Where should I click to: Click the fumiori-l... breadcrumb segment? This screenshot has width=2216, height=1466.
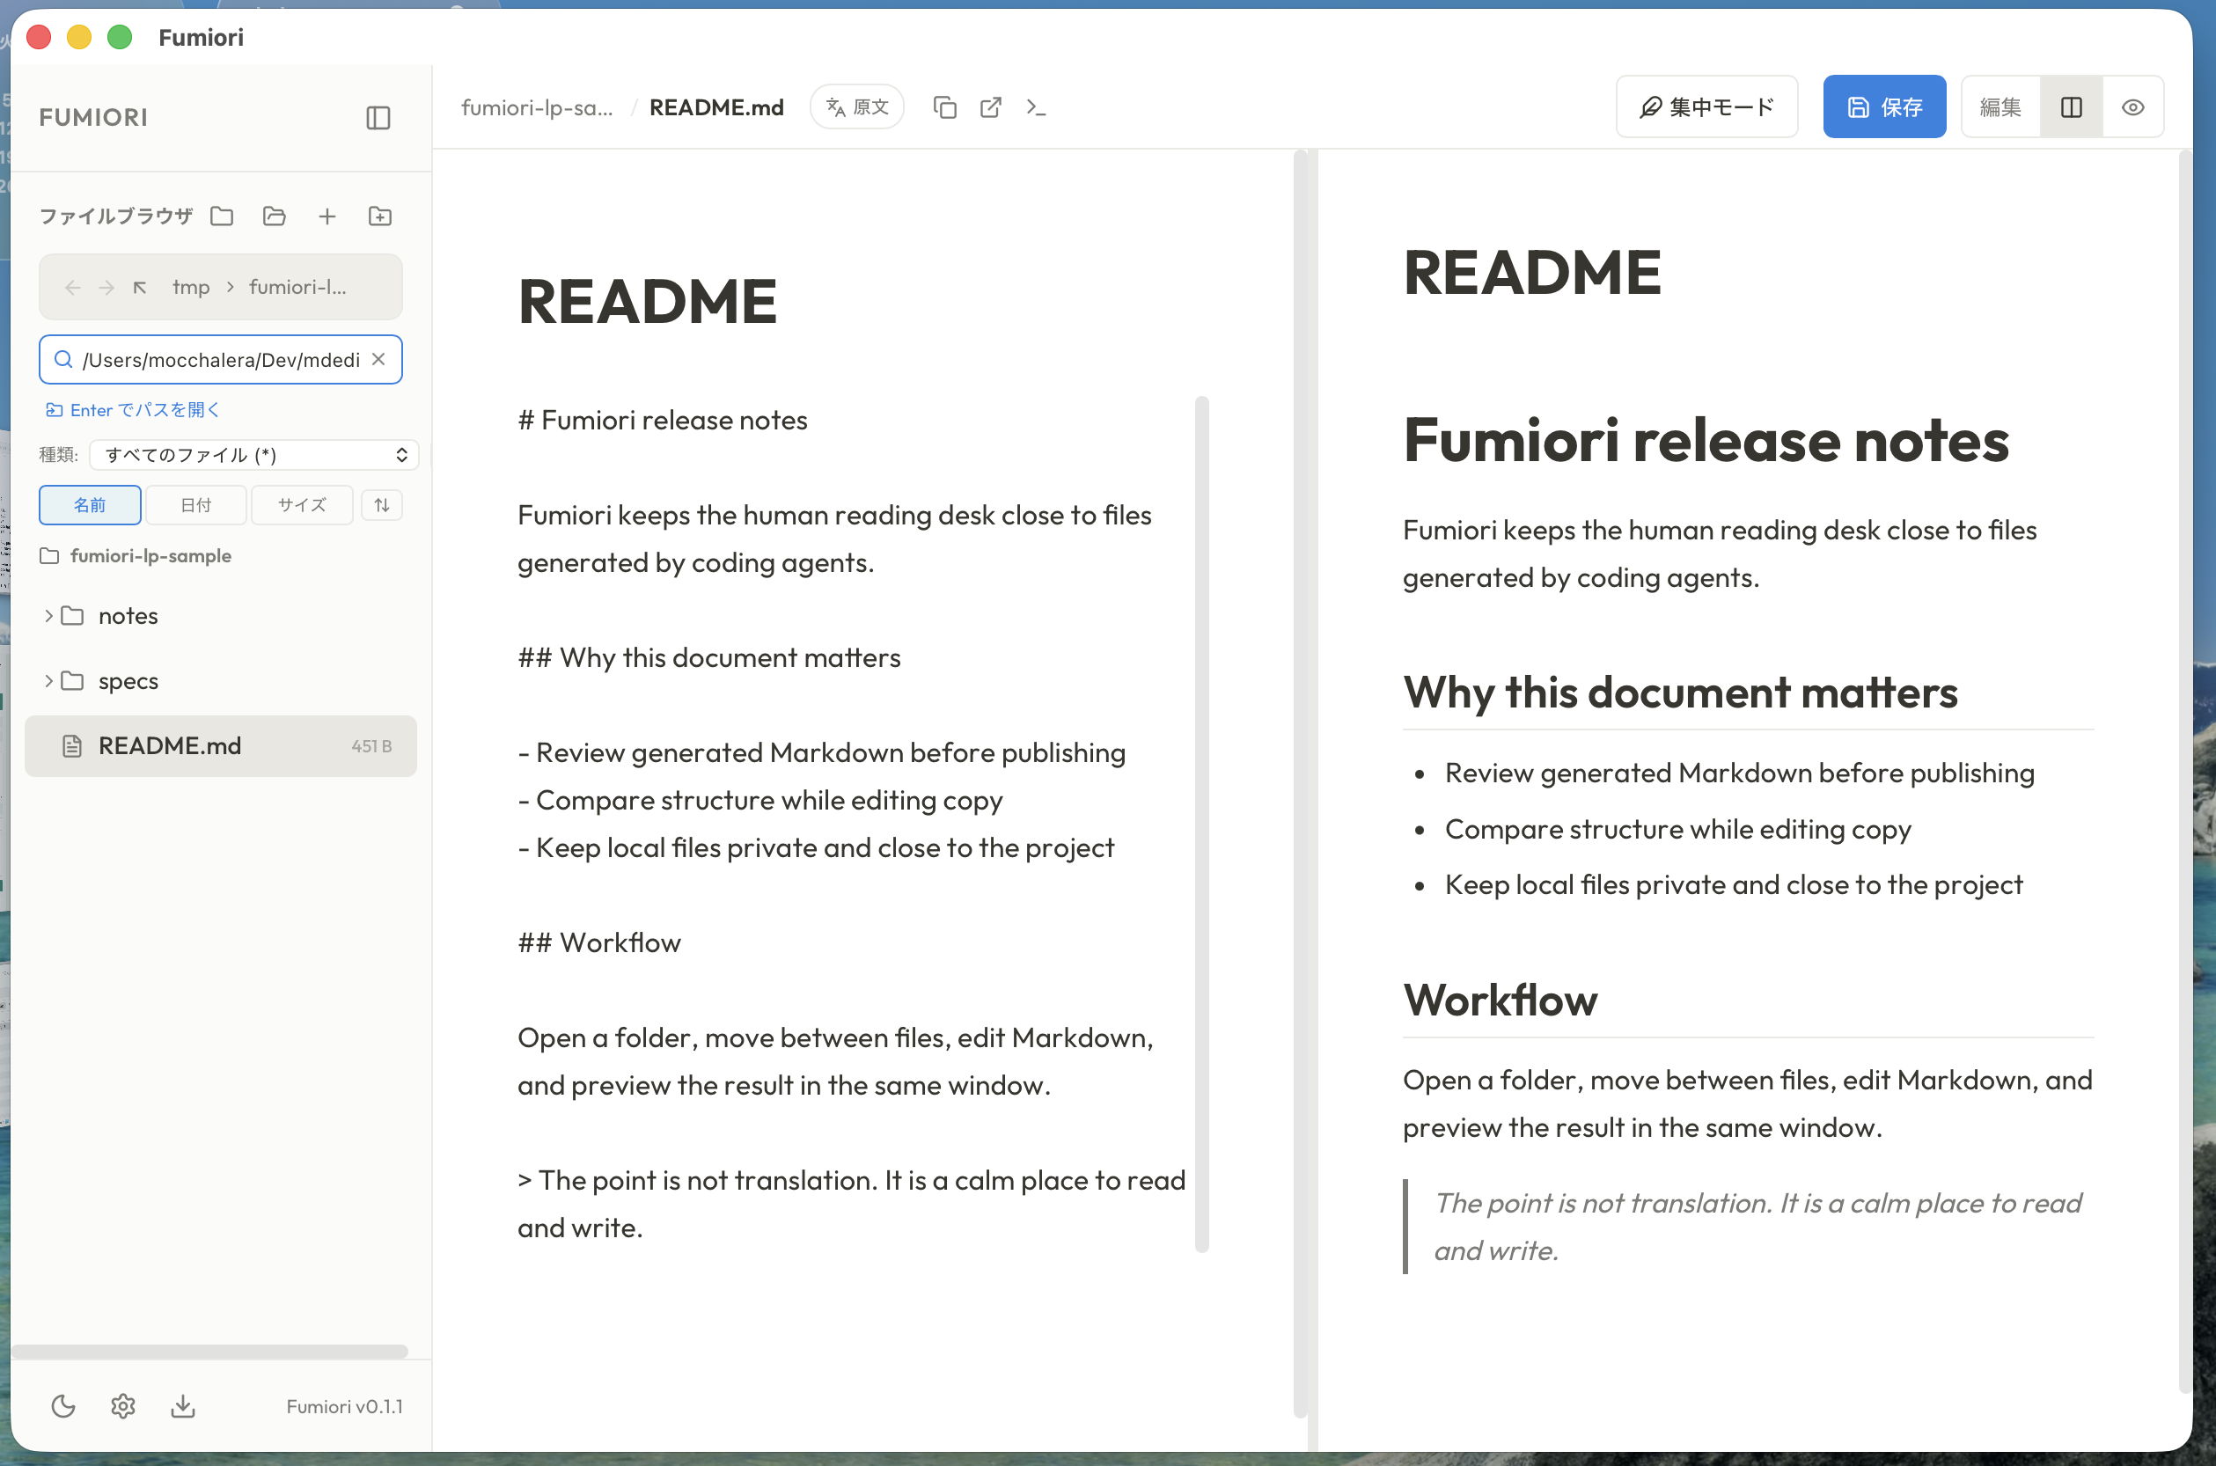pos(297,287)
